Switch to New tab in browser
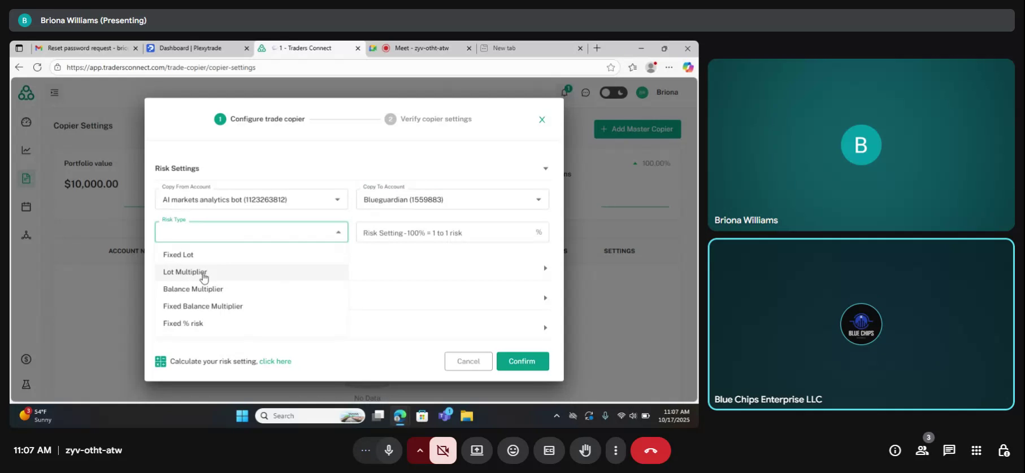The height and width of the screenshot is (473, 1025). (x=531, y=48)
